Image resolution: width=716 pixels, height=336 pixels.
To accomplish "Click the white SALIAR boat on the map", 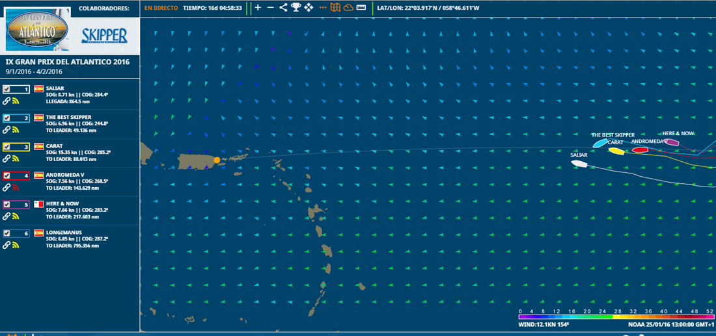I will (x=580, y=163).
